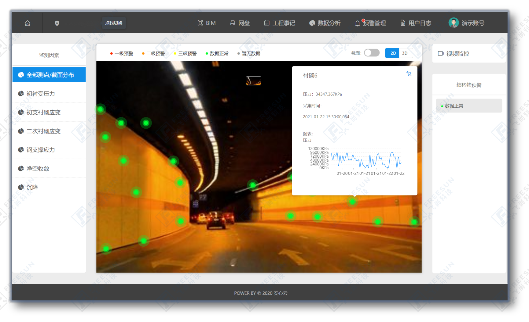The width and height of the screenshot is (529, 322).
Task: Select 初衬受压力 monitoring factor
Action: coord(41,94)
